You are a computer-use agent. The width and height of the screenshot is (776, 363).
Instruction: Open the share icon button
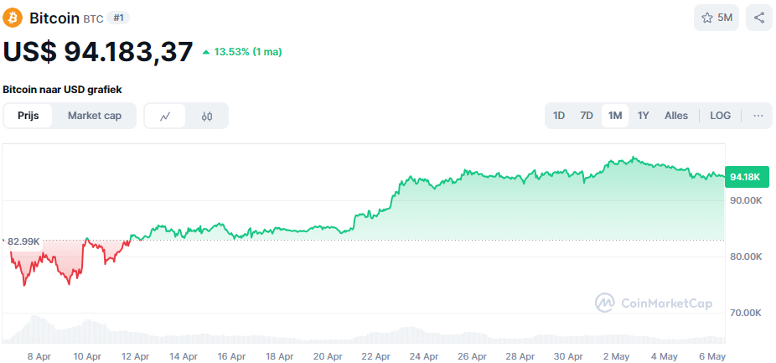pyautogui.click(x=759, y=18)
